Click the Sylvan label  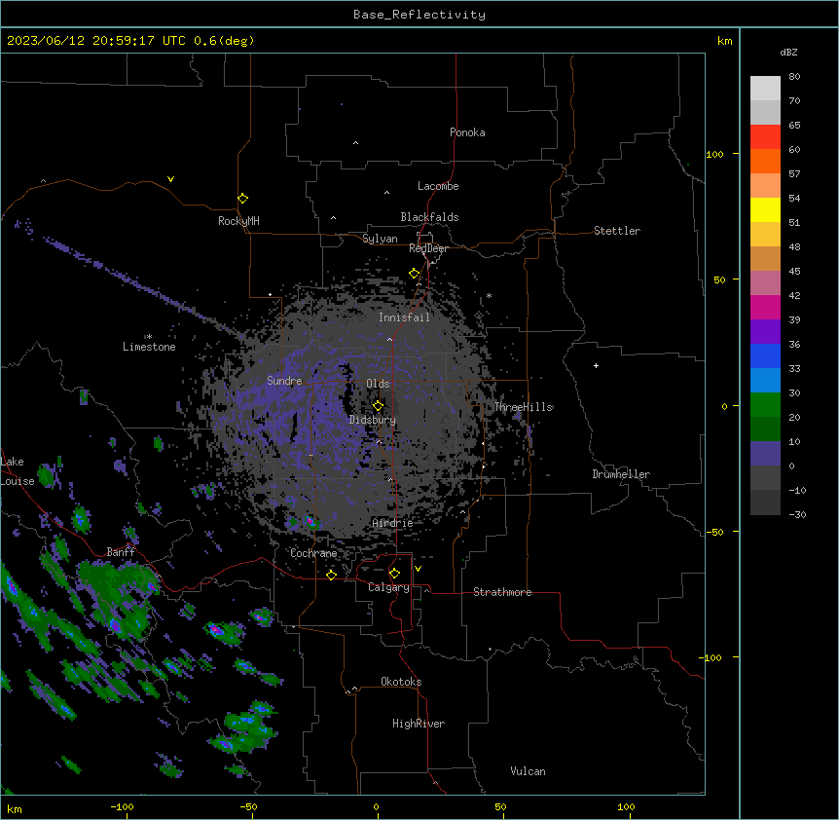pos(380,239)
